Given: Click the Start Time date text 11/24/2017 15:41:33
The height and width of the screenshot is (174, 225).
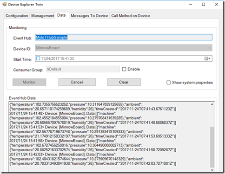Looking at the screenshot, I should (x=58, y=58).
